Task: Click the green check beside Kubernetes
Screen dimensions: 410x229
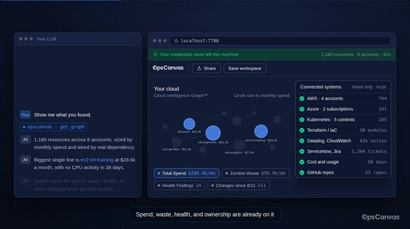Action: pos(302,119)
